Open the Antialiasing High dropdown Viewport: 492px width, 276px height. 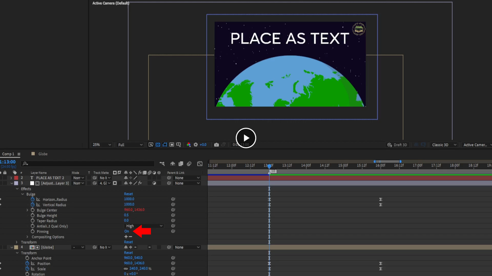click(144, 226)
